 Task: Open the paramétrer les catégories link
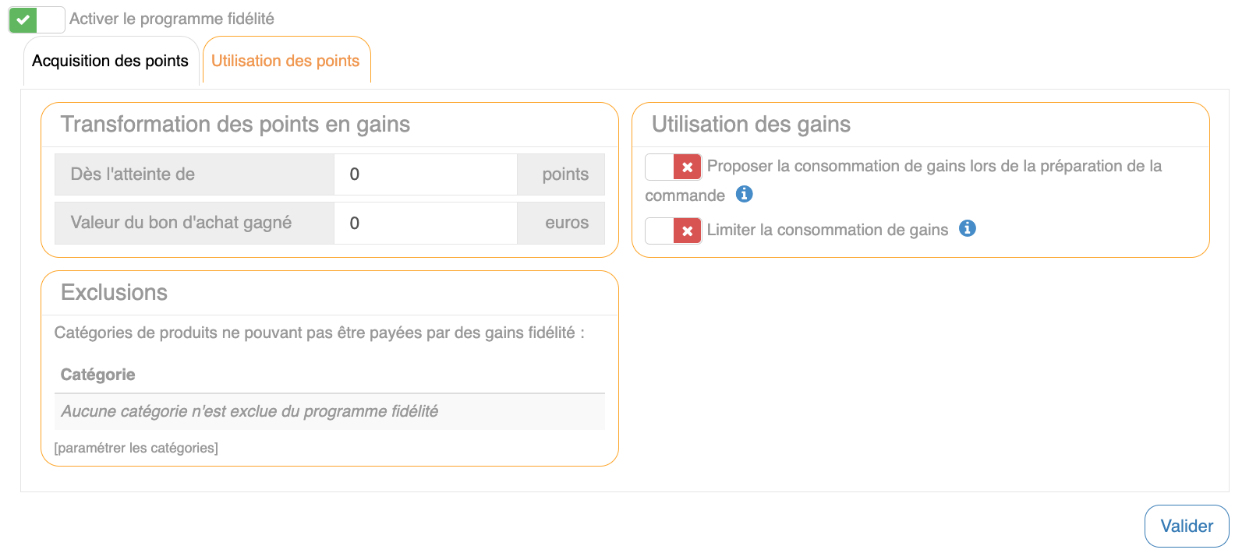click(x=136, y=448)
